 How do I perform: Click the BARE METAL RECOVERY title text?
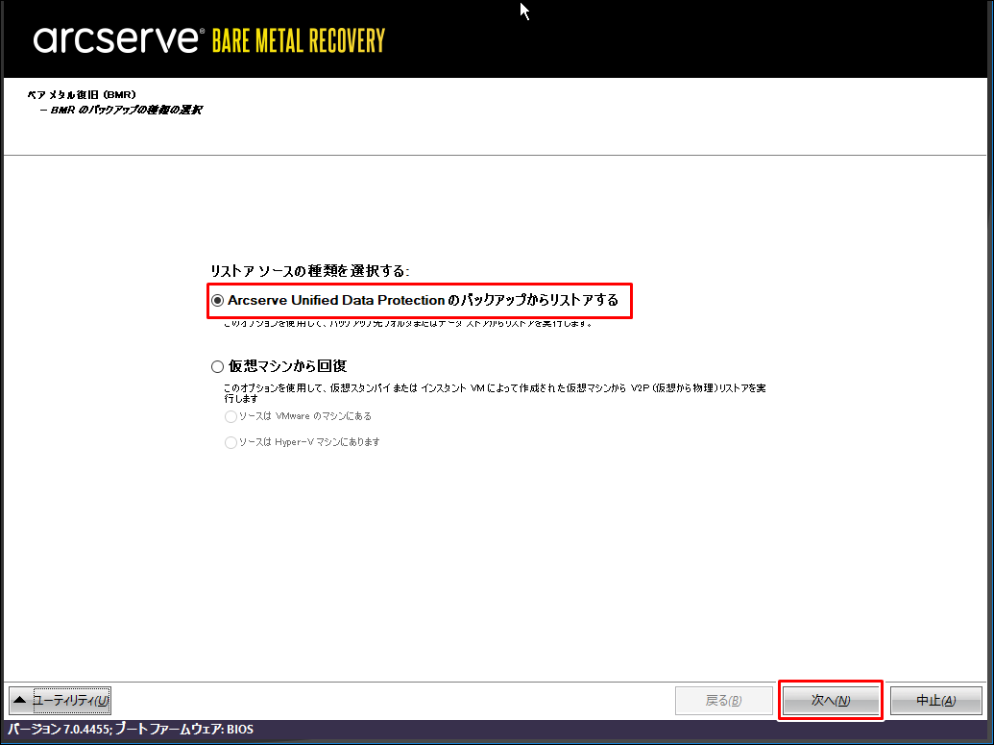(298, 40)
